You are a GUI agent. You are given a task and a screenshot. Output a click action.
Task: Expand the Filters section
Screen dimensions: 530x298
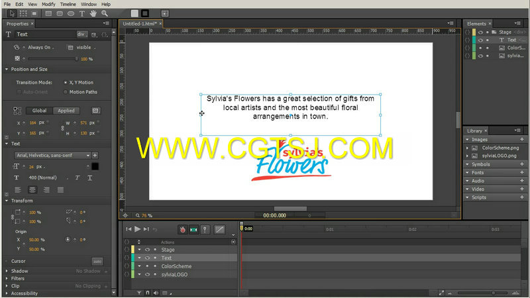coord(7,278)
